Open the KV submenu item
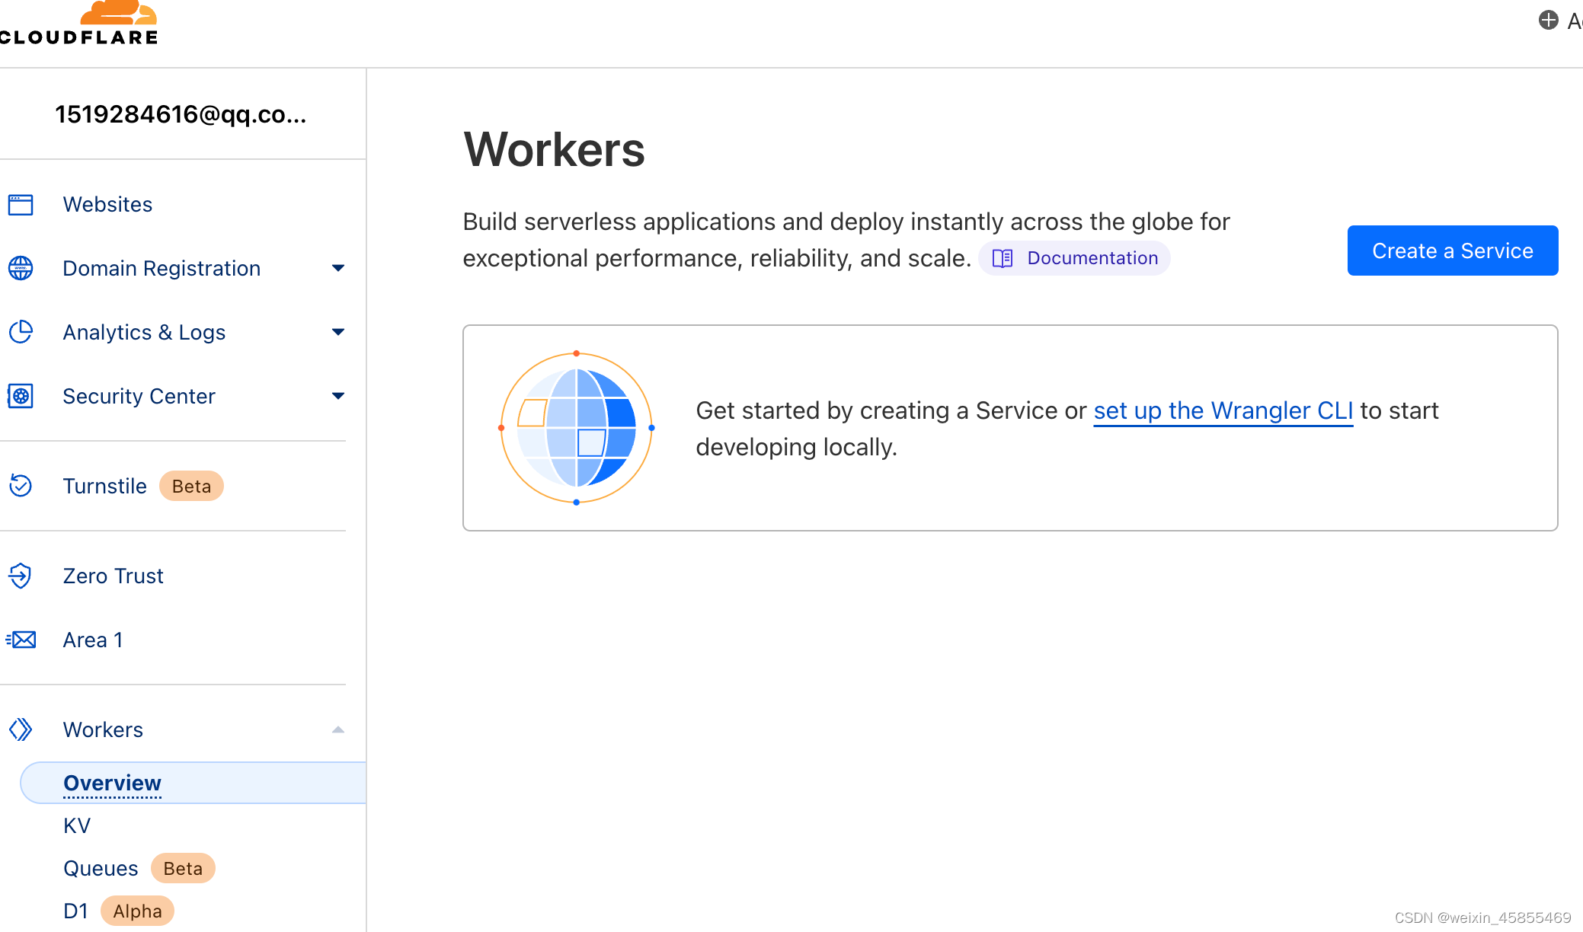 tap(77, 825)
